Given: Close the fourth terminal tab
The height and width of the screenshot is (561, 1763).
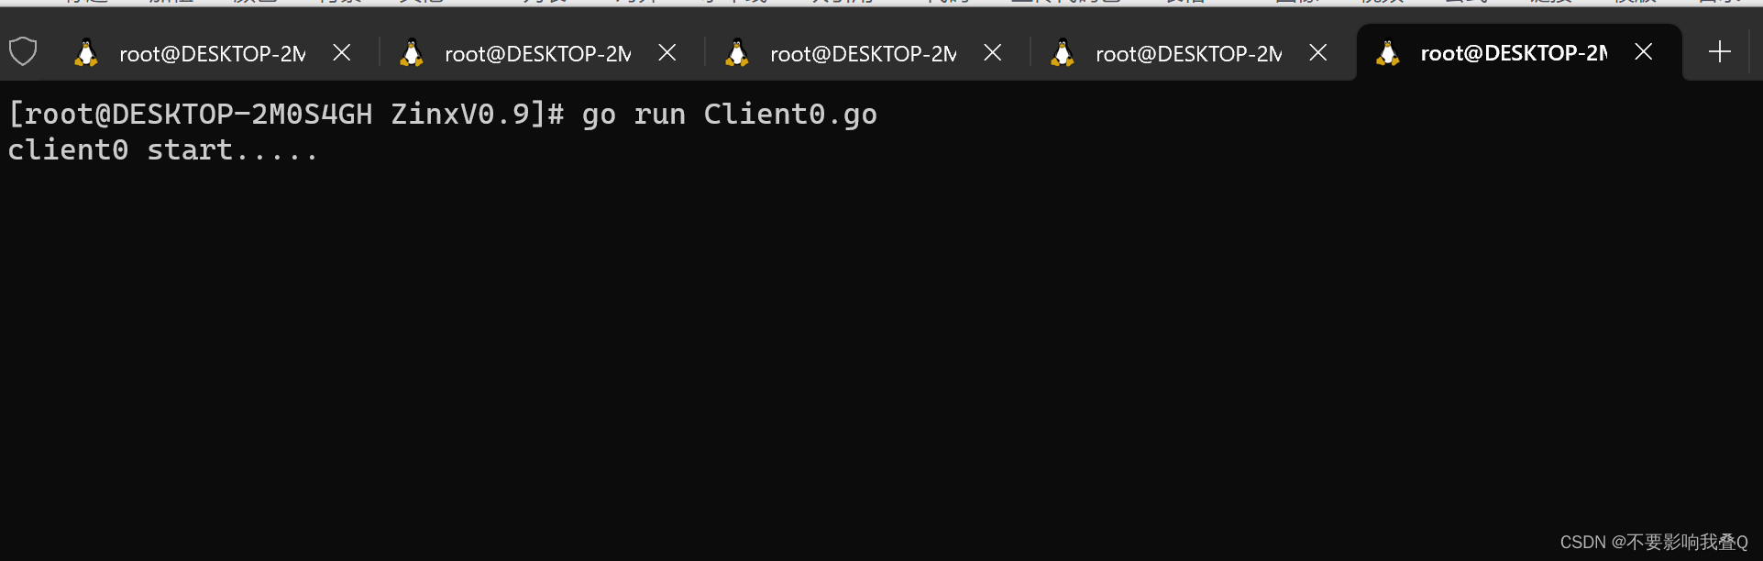Looking at the screenshot, I should [1317, 52].
